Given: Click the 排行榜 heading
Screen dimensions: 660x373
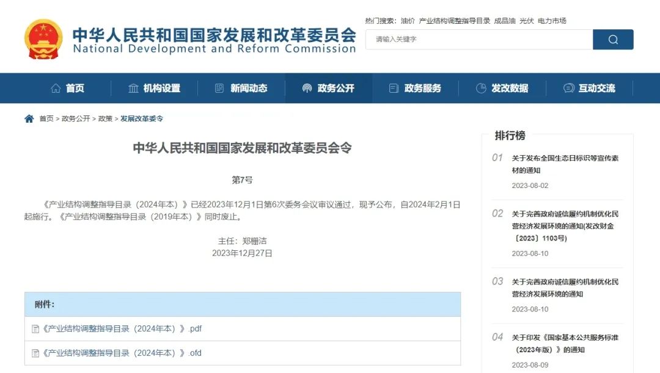Looking at the screenshot, I should pyautogui.click(x=510, y=136).
